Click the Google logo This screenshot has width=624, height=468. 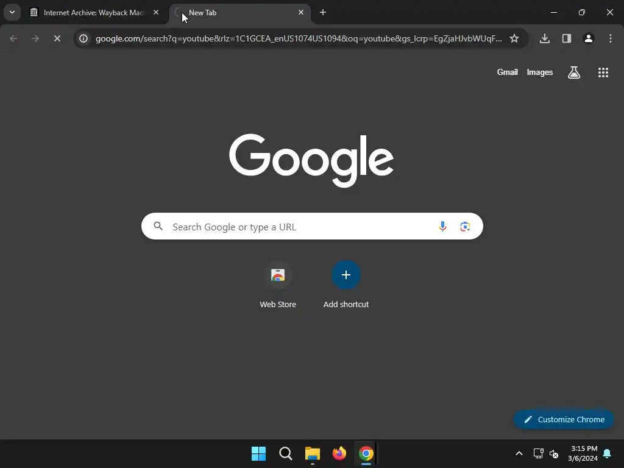pyautogui.click(x=311, y=160)
